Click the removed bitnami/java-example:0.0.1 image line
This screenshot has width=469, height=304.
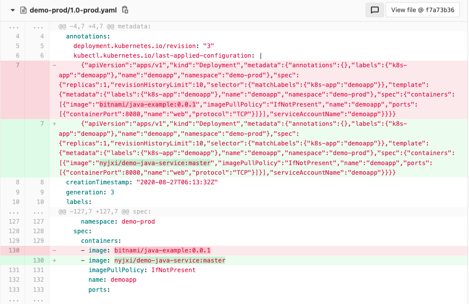162,251
